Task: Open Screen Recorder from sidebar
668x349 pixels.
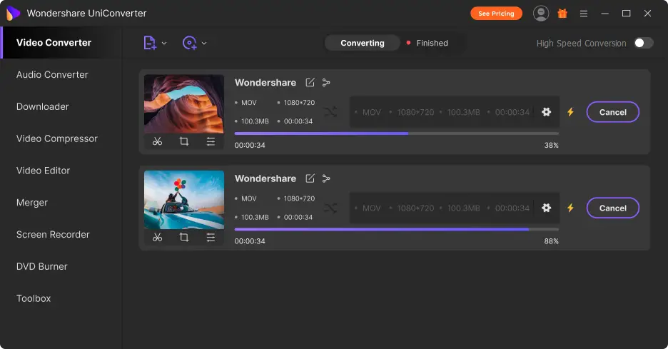Action: (x=53, y=234)
